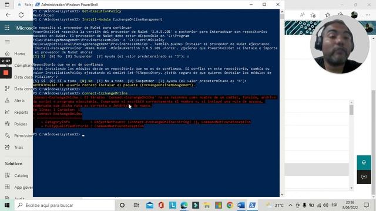Image resolution: width=376 pixels, height=211 pixels.
Task: Open the Edge Favorites list
Action: pos(328,15)
